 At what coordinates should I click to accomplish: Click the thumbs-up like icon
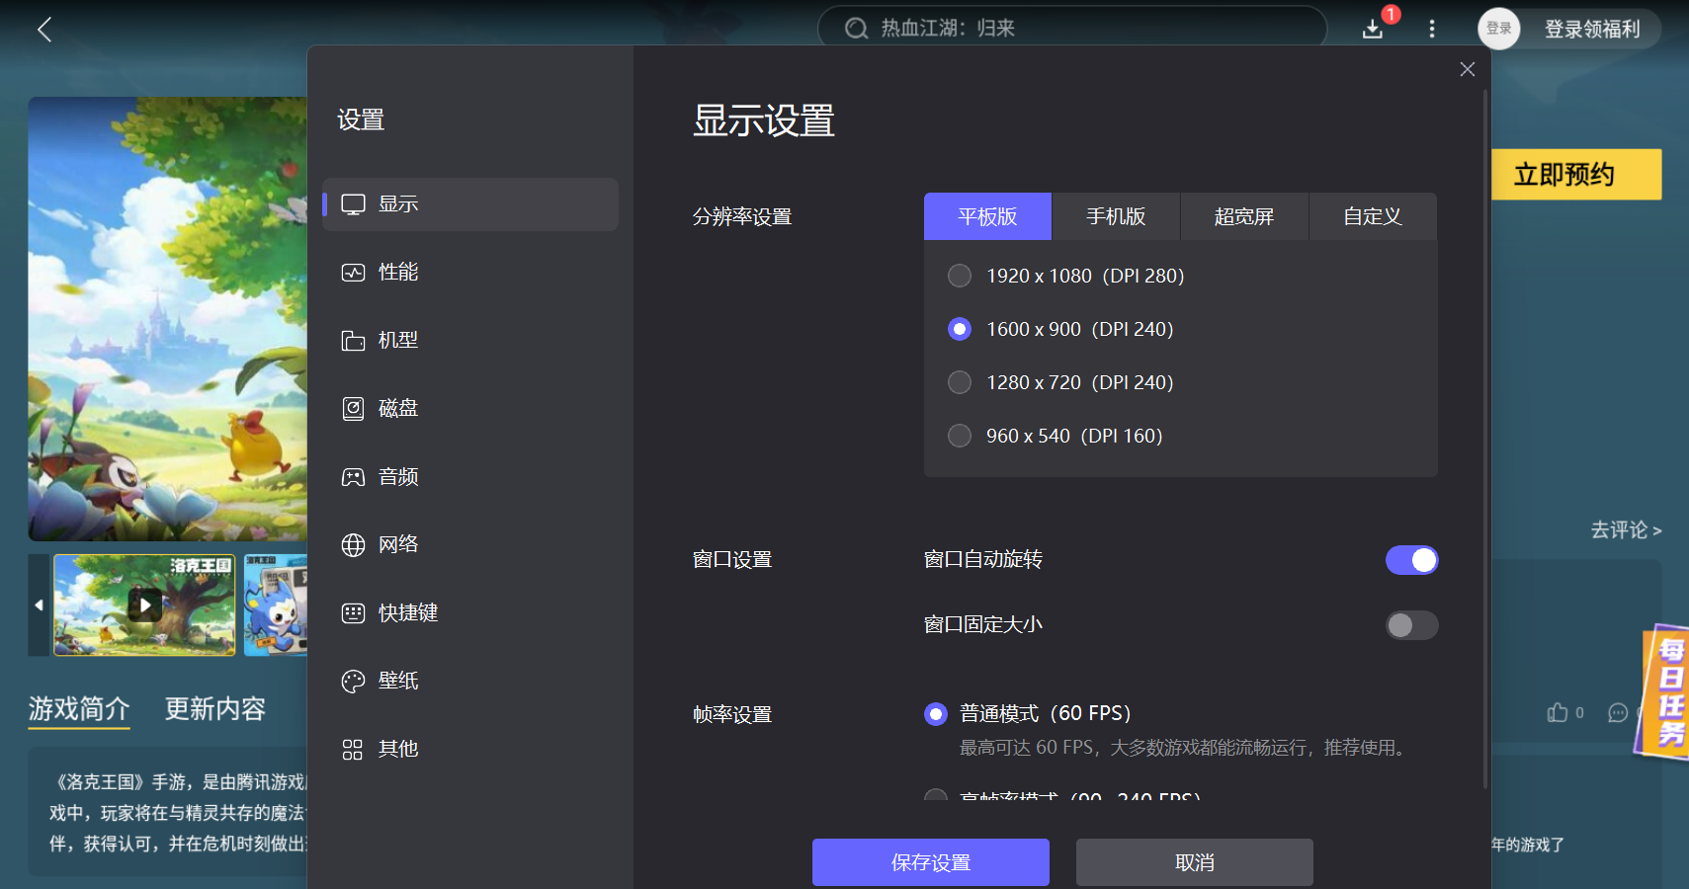pyautogui.click(x=1558, y=712)
